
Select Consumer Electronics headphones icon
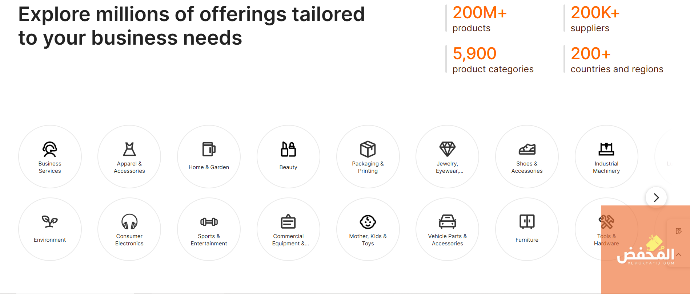pos(129,221)
